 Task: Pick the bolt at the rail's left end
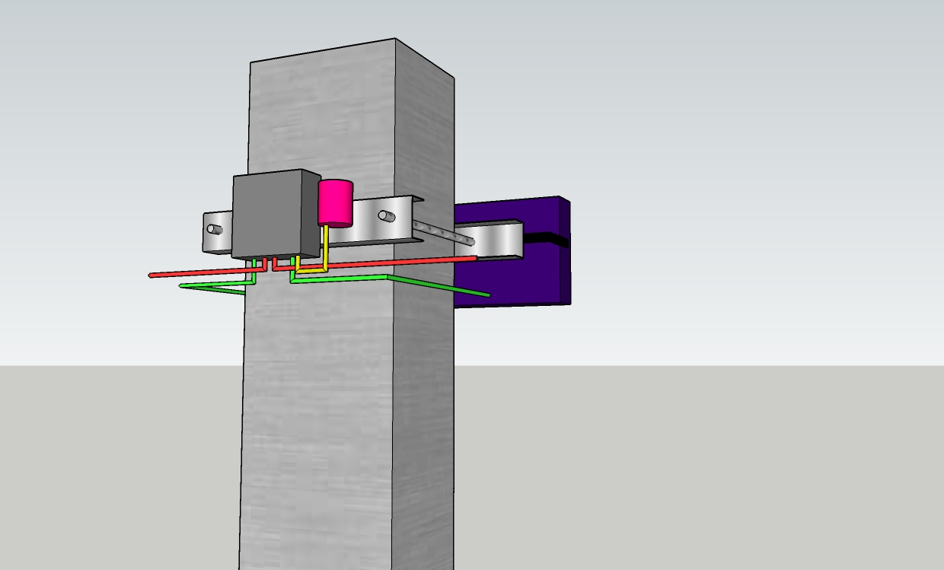pyautogui.click(x=215, y=228)
